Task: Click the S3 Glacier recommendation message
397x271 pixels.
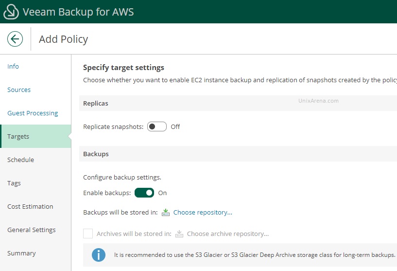Action: click(x=255, y=255)
